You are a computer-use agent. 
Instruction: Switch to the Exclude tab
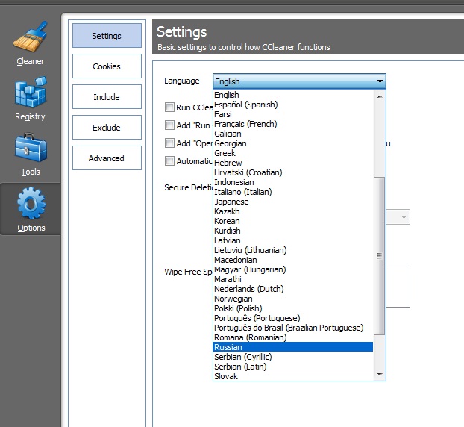click(x=107, y=128)
